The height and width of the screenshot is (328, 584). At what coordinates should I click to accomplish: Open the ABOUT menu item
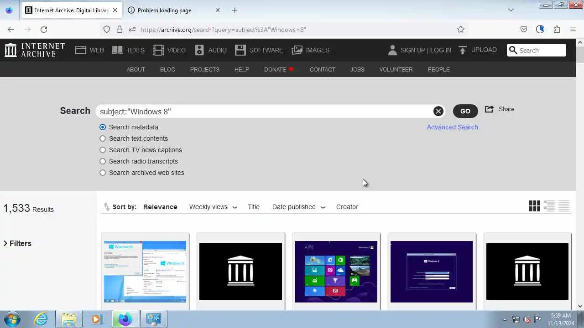coord(136,69)
